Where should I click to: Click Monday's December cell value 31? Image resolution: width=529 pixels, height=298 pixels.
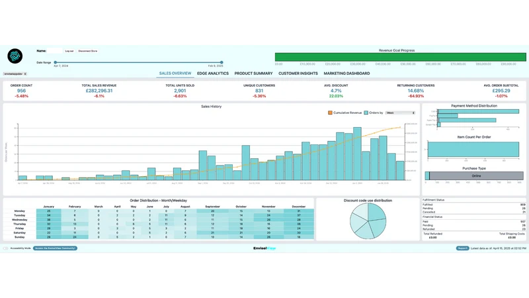click(299, 211)
